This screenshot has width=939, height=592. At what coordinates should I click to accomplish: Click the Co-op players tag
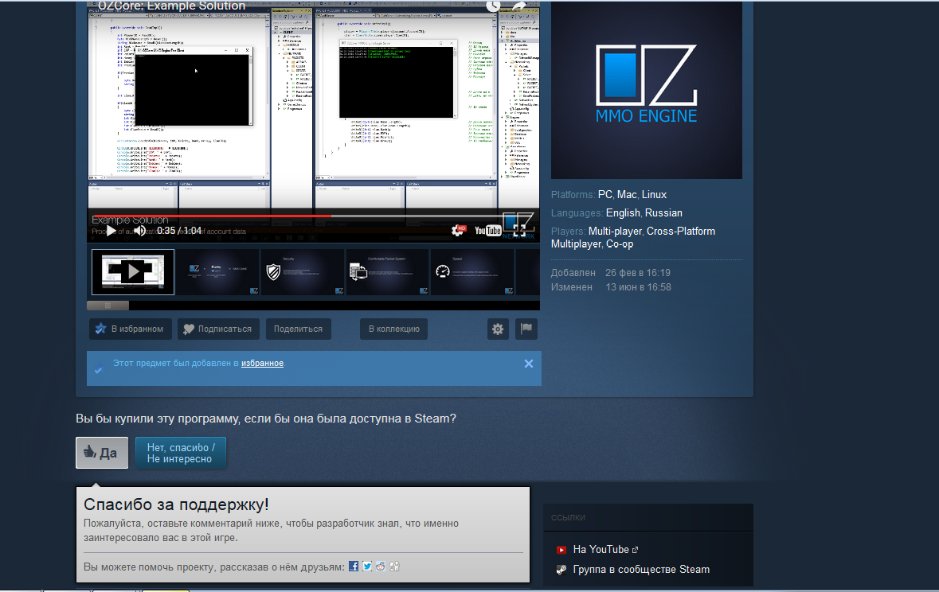[x=620, y=244]
